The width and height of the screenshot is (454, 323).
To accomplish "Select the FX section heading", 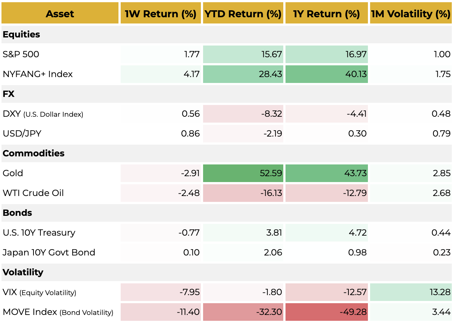I will pyautogui.click(x=8, y=94).
